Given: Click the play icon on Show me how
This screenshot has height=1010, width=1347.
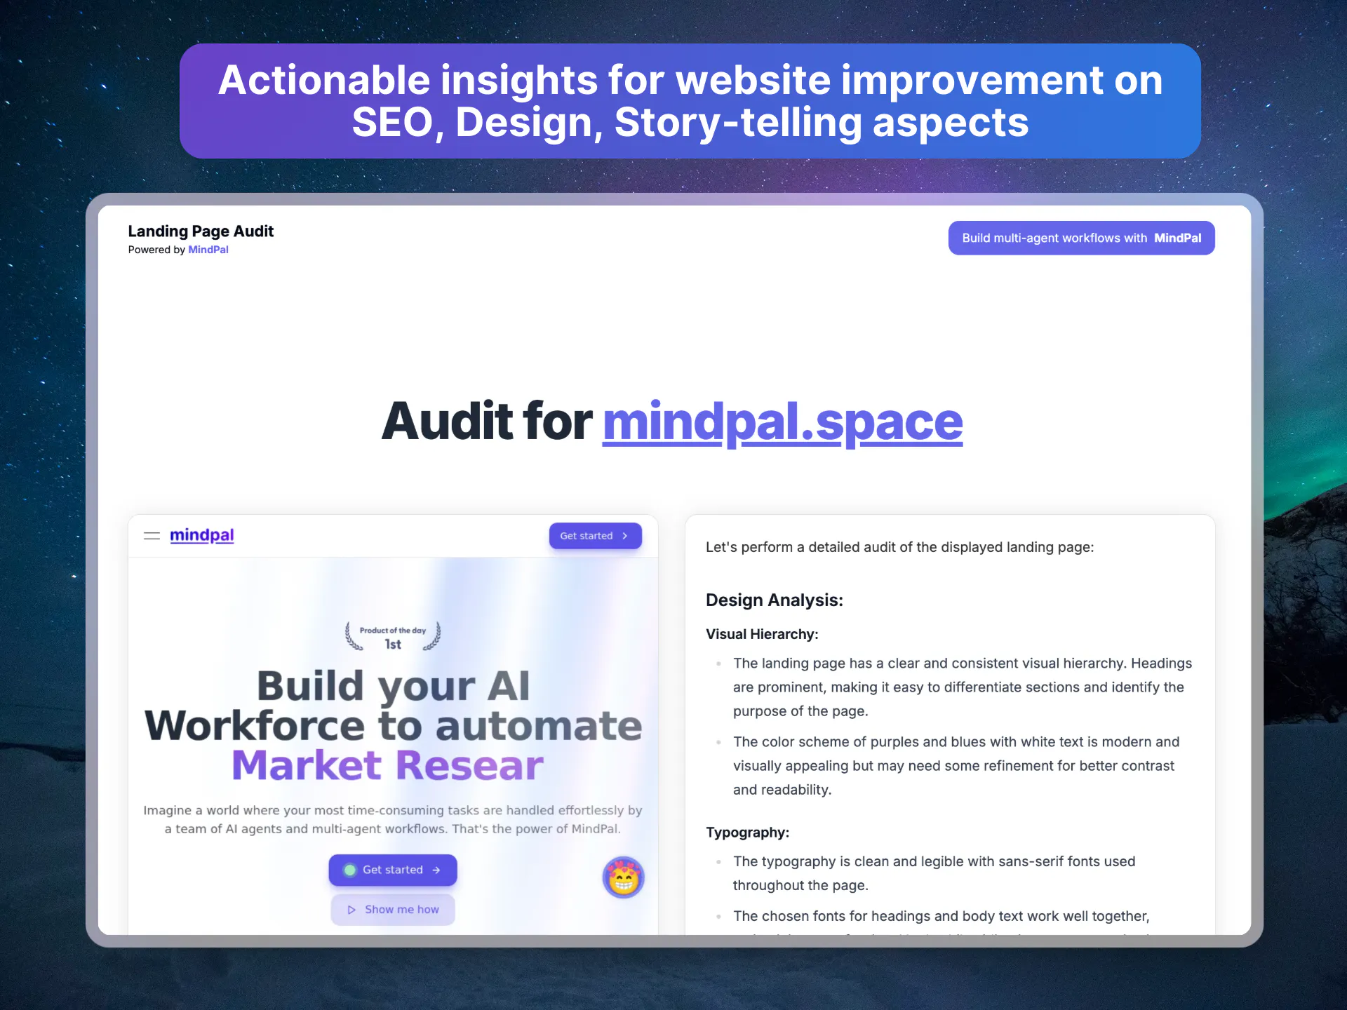Looking at the screenshot, I should point(351,910).
